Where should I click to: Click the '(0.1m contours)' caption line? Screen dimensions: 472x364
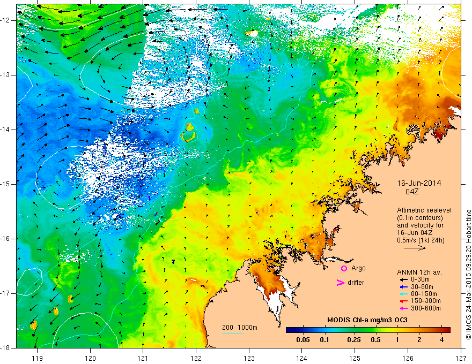pos(420,218)
